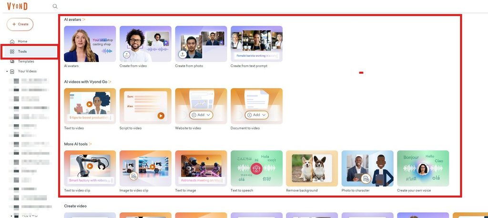Screen dimensions: 488x218
Task: Collapse the Your Videos tree arrow
Action: tap(7, 71)
